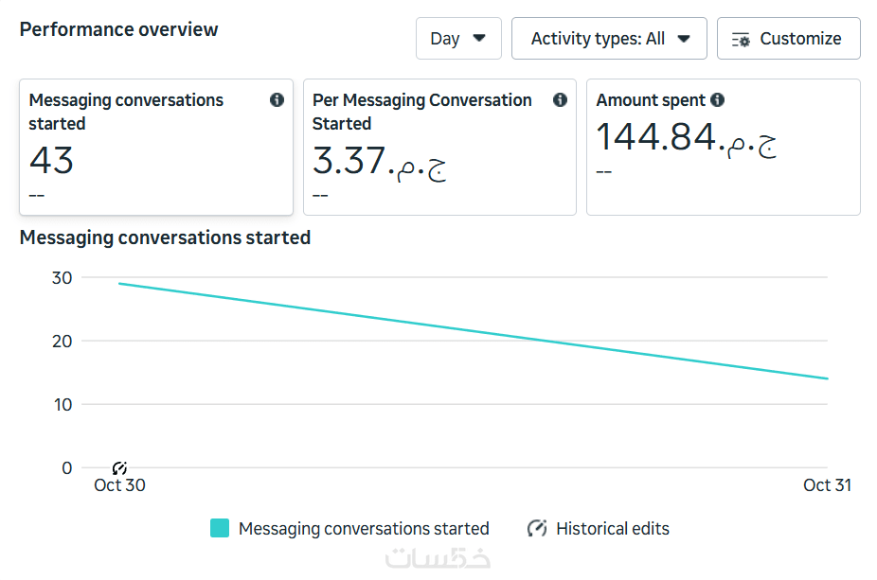Toggle Messaging conversations started legend label

(364, 529)
